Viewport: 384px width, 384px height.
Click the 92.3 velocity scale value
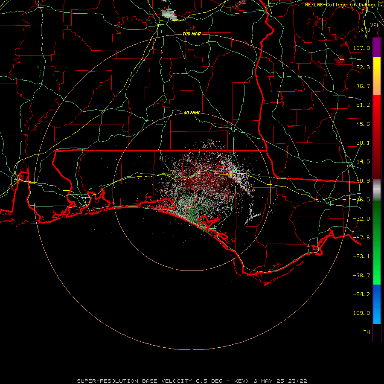pyautogui.click(x=363, y=67)
